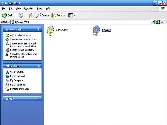Click the green Go arrow button
Viewport: 167px width, 125px height.
click(158, 22)
